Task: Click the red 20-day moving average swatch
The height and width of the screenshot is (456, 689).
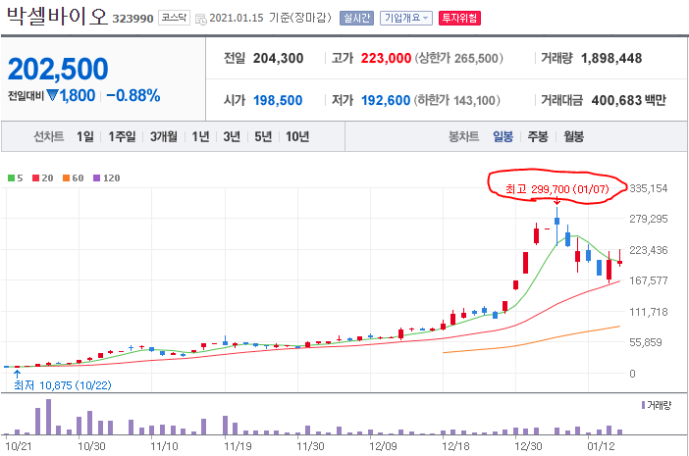Action: pos(36,177)
